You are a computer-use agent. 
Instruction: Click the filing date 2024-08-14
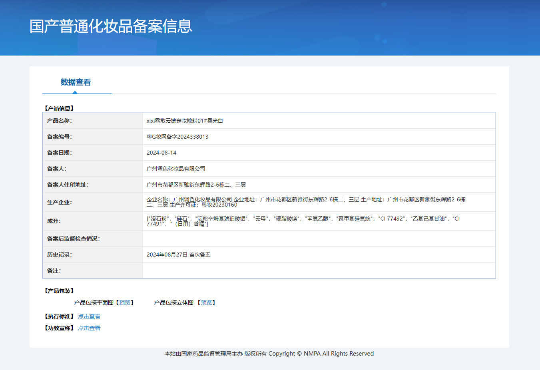[x=161, y=153]
